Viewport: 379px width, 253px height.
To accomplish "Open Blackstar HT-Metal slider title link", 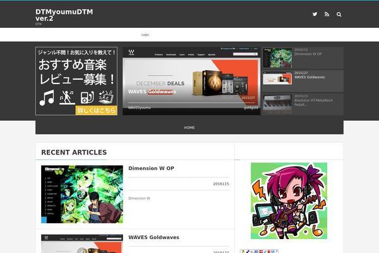I will (313, 102).
